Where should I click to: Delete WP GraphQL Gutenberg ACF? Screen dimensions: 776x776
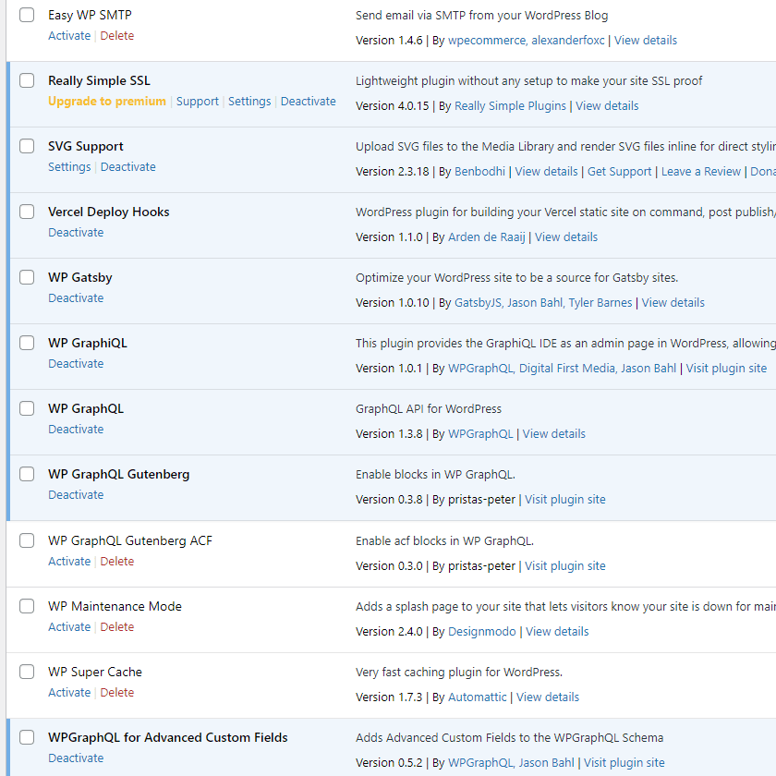click(x=117, y=562)
